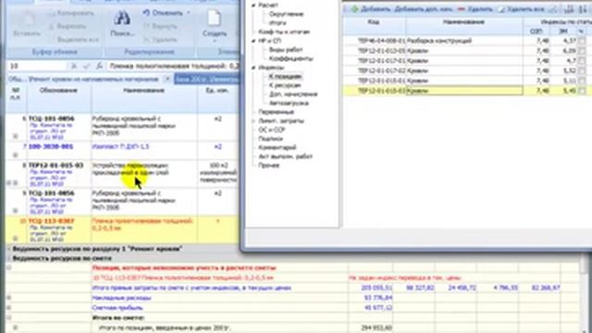
Task: Select Подписи in the tree
Action: 271,139
